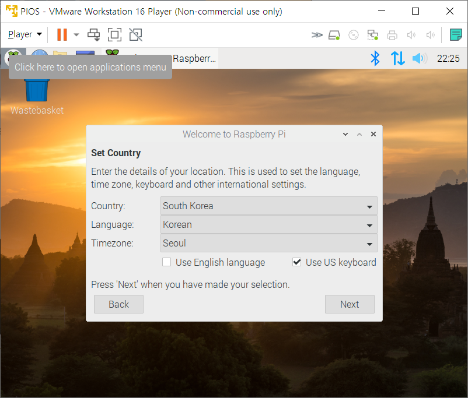Screen dimensions: 468x398
Task: Click the network up-down arrows icon
Action: point(397,58)
